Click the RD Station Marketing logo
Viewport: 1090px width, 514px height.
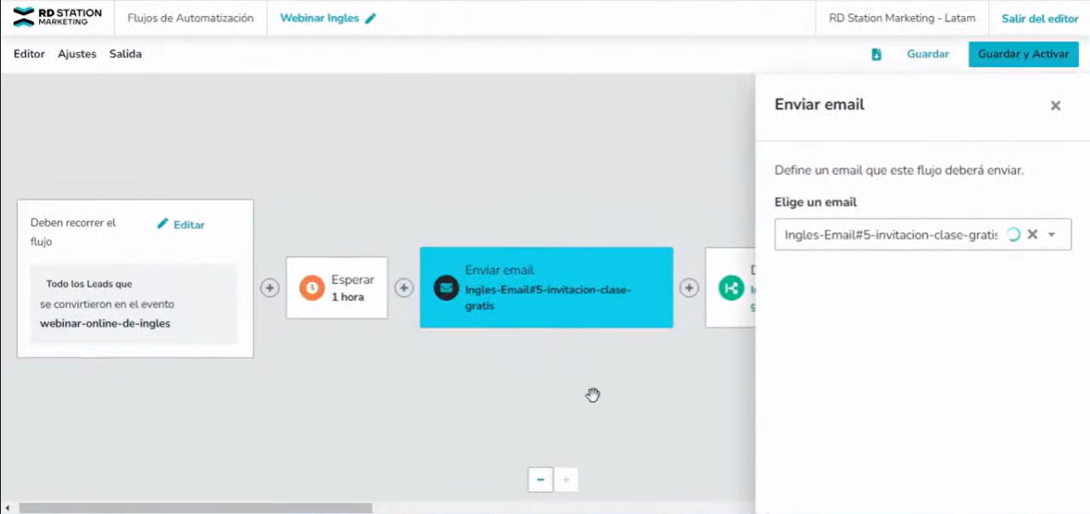point(57,18)
